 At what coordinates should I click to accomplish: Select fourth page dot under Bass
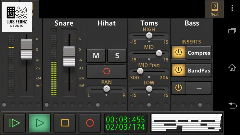(200, 105)
